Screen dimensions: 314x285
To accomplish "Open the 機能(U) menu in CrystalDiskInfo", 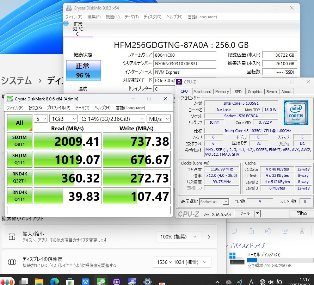I will tap(112, 17).
